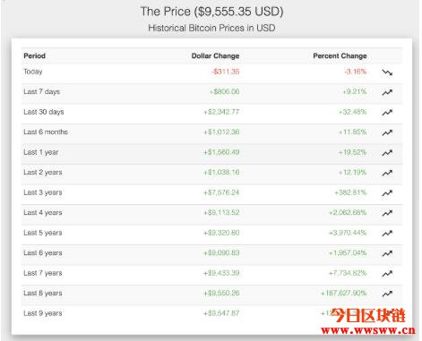Click the -$311.35 dollar change value
422x341 pixels.
pos(226,72)
